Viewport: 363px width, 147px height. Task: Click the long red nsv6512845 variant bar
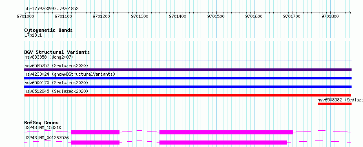pyautogui.click(x=188, y=95)
